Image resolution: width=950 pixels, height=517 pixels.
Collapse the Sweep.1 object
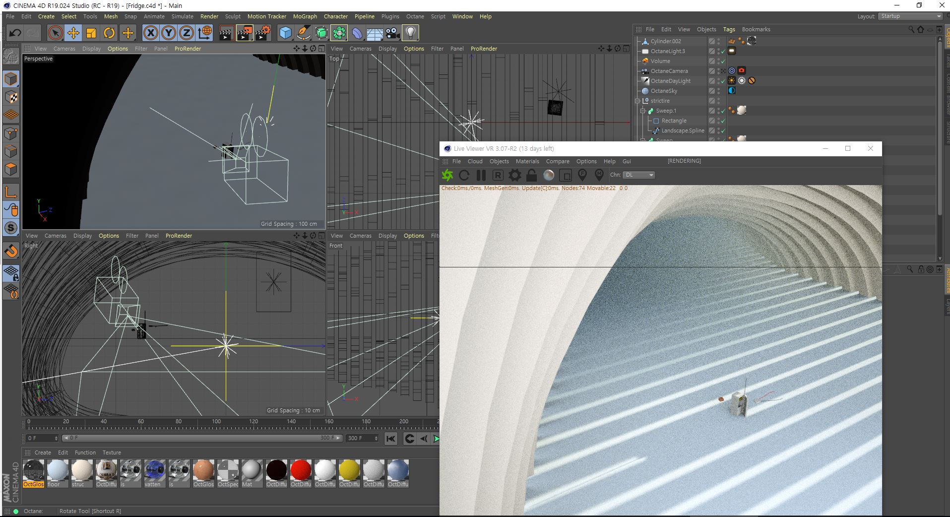pos(643,111)
